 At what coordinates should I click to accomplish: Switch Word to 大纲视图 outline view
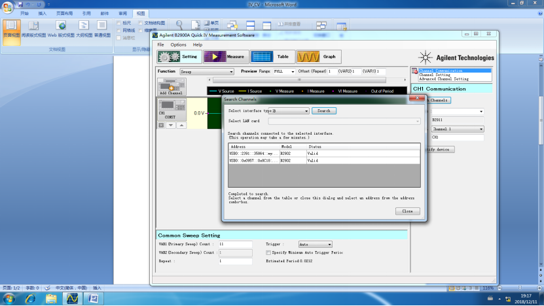[x=84, y=29]
